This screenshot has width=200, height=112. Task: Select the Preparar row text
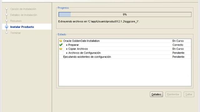pyautogui.click(x=73, y=45)
